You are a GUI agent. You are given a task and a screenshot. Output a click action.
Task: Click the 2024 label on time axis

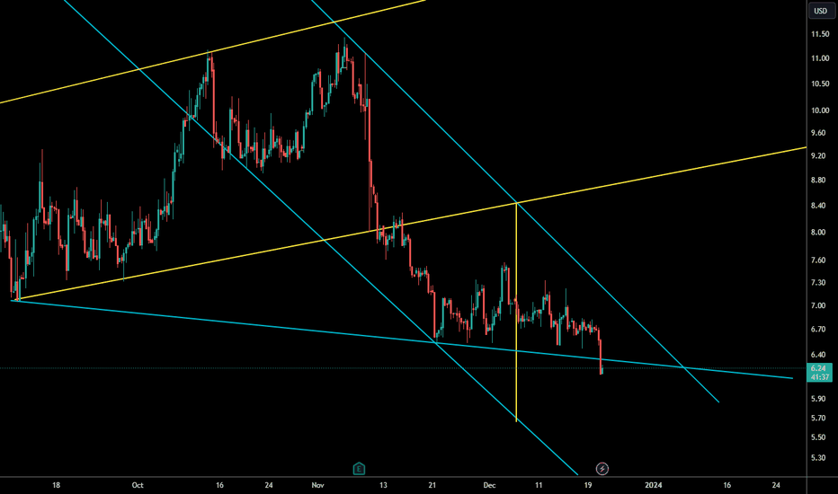click(x=654, y=485)
